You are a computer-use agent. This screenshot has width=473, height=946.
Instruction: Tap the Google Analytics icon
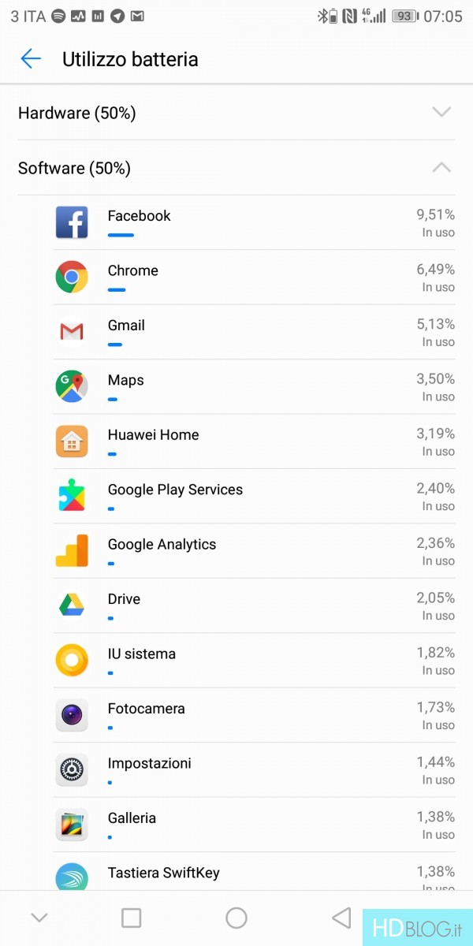72,551
